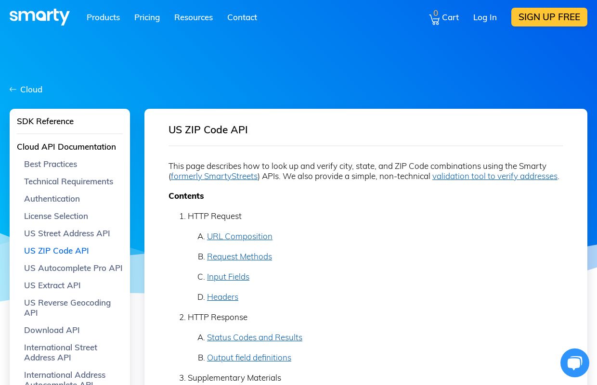Click the Log In link

[485, 17]
